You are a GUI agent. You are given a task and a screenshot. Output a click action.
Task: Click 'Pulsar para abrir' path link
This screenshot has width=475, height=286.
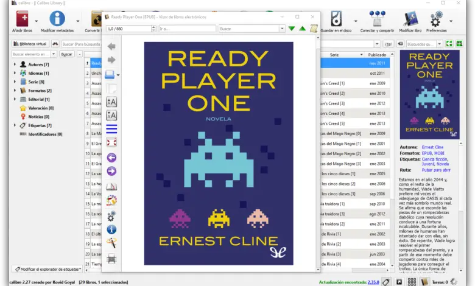tap(436, 170)
